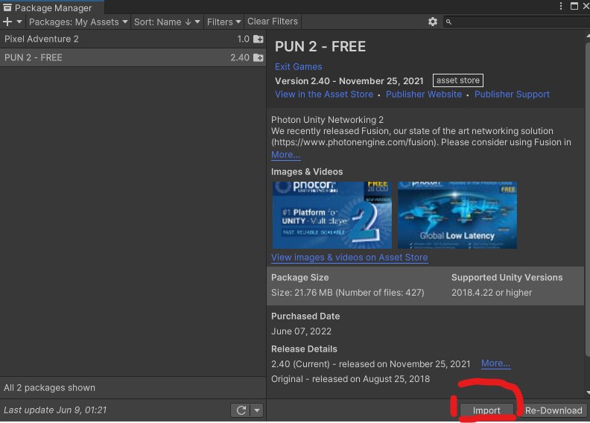Screen dimensions: 590x423
Task: Click the Import button
Action: tap(486, 410)
